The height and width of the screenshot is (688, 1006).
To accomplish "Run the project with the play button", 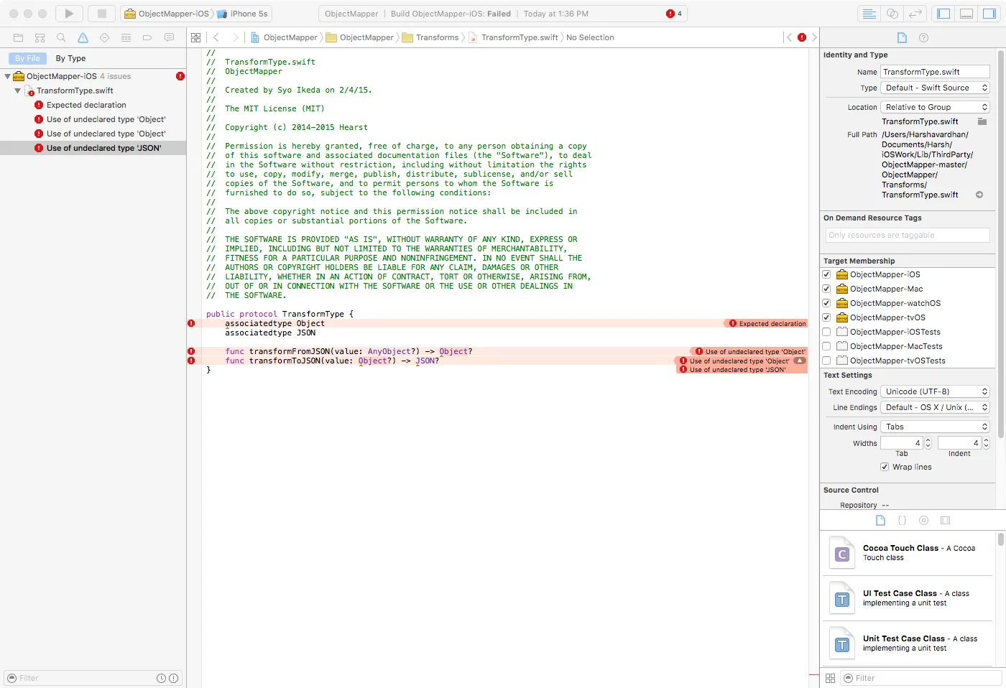I will [x=69, y=14].
